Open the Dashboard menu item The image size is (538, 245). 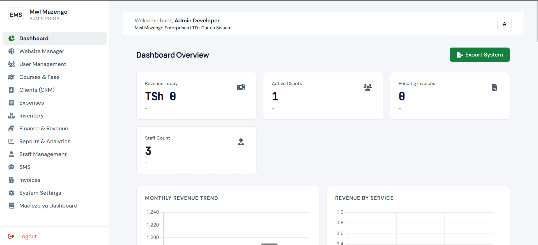coord(54,38)
